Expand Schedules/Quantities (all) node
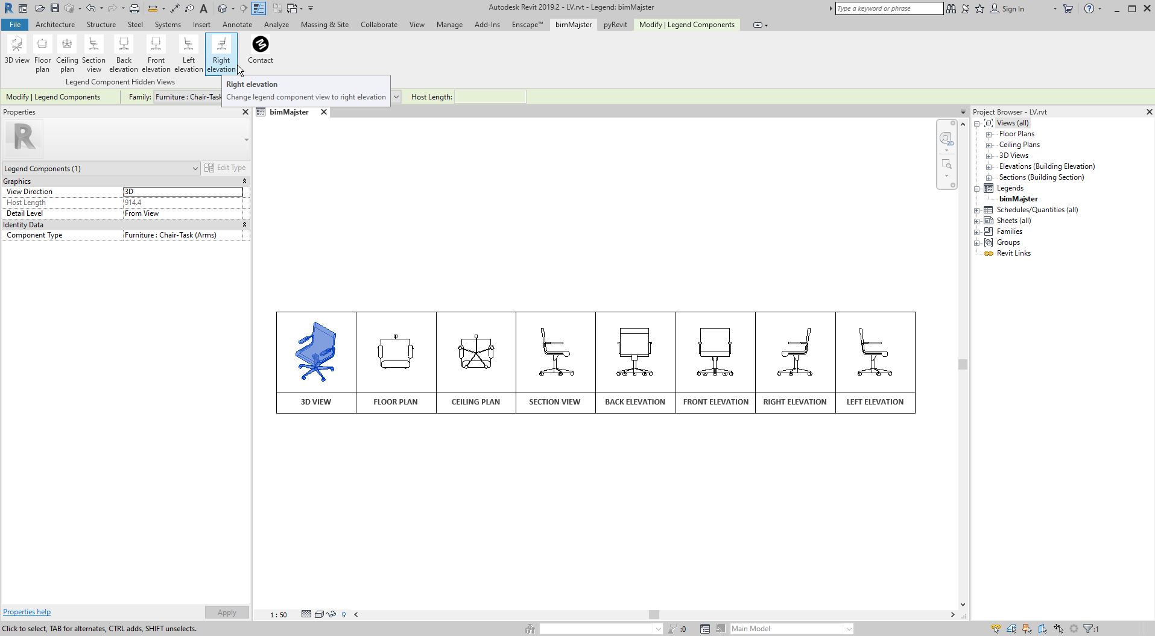The height and width of the screenshot is (636, 1155). [x=977, y=210]
